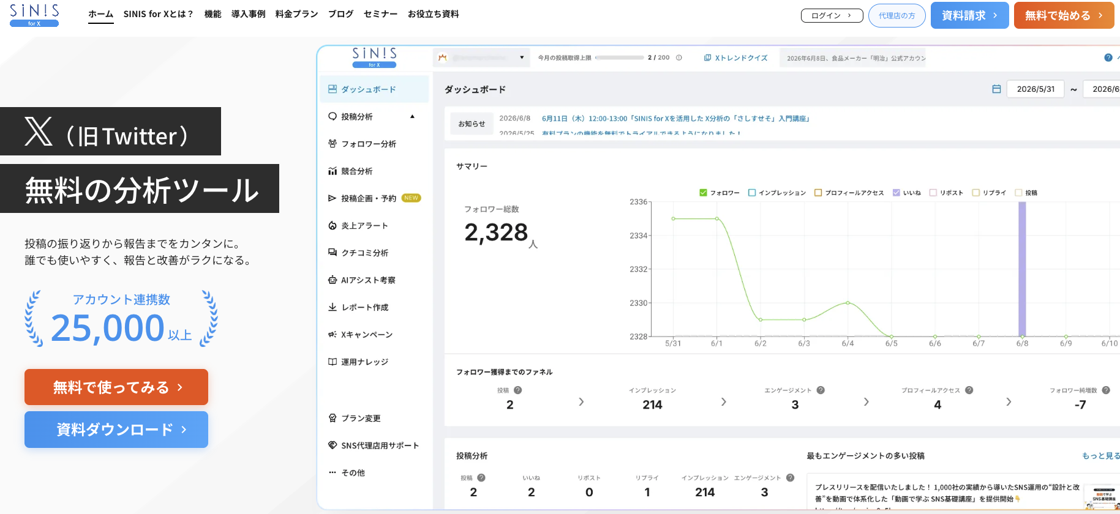Open the calendar icon beside the date range

996,89
